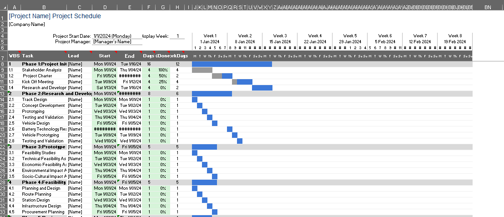Click the Procurement Planning Gantt bar
This screenshot has width=504, height=217.
coord(215,212)
